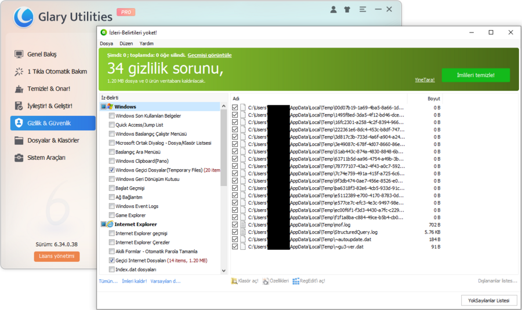Click the YokSayılanlar Listesi button
Viewport: 522px width, 310px height.
click(489, 301)
